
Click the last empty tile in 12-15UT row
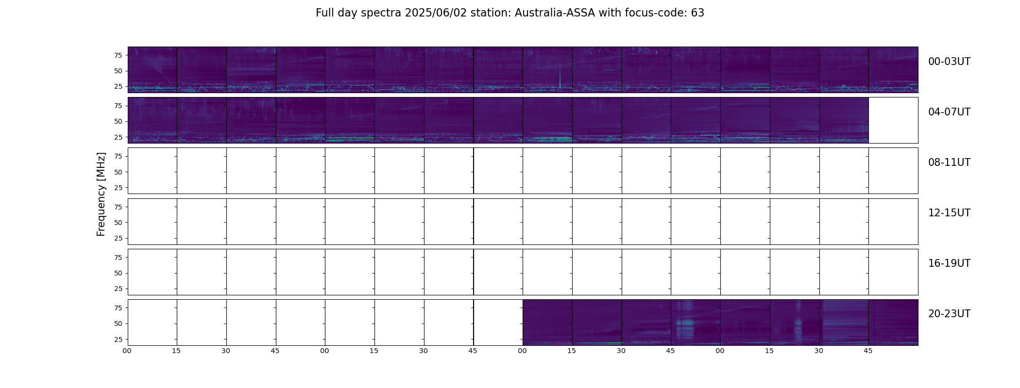[893, 221]
